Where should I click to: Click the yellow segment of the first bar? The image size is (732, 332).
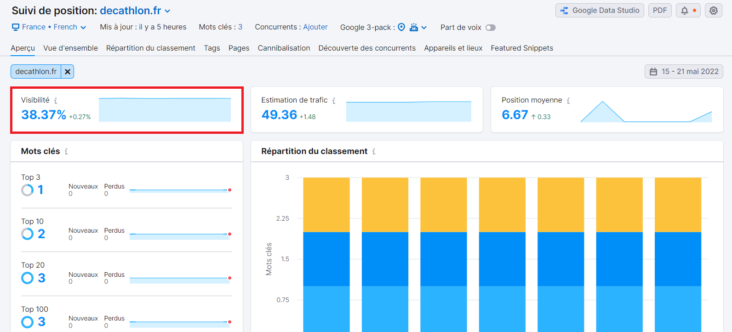click(x=326, y=205)
